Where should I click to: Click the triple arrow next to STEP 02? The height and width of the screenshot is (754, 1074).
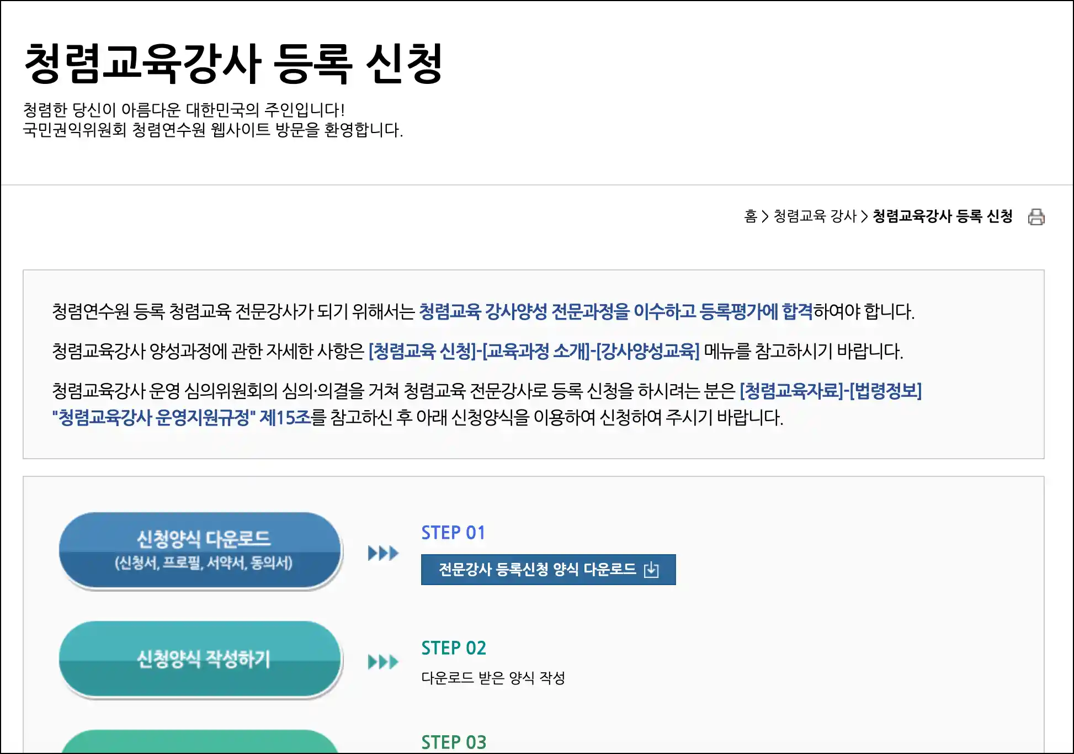pyautogui.click(x=383, y=661)
